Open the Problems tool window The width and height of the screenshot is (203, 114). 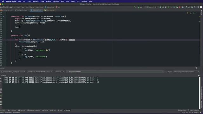tap(12, 110)
